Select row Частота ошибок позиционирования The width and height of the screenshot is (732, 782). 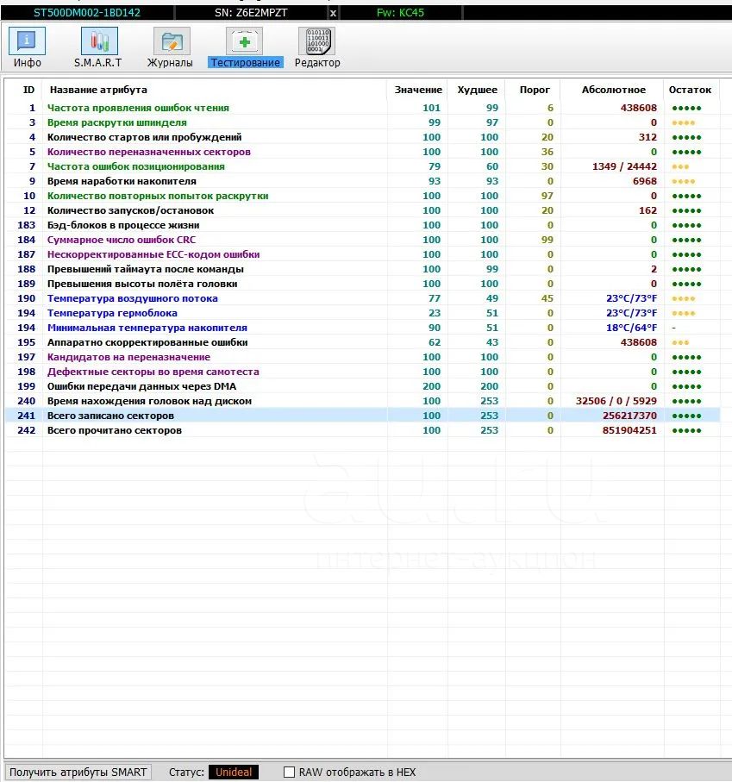362,166
